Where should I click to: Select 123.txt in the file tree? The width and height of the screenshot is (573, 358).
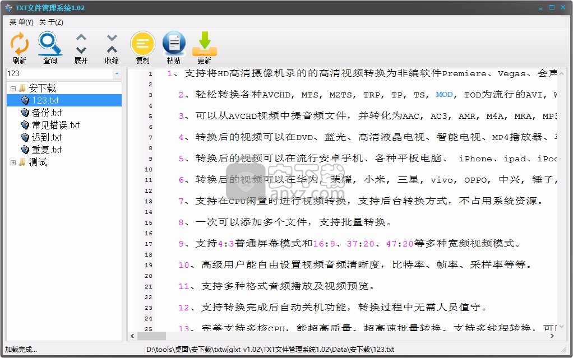click(45, 100)
